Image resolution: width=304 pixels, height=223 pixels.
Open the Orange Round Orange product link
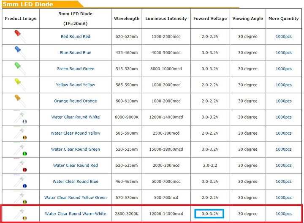pyautogui.click(x=76, y=101)
